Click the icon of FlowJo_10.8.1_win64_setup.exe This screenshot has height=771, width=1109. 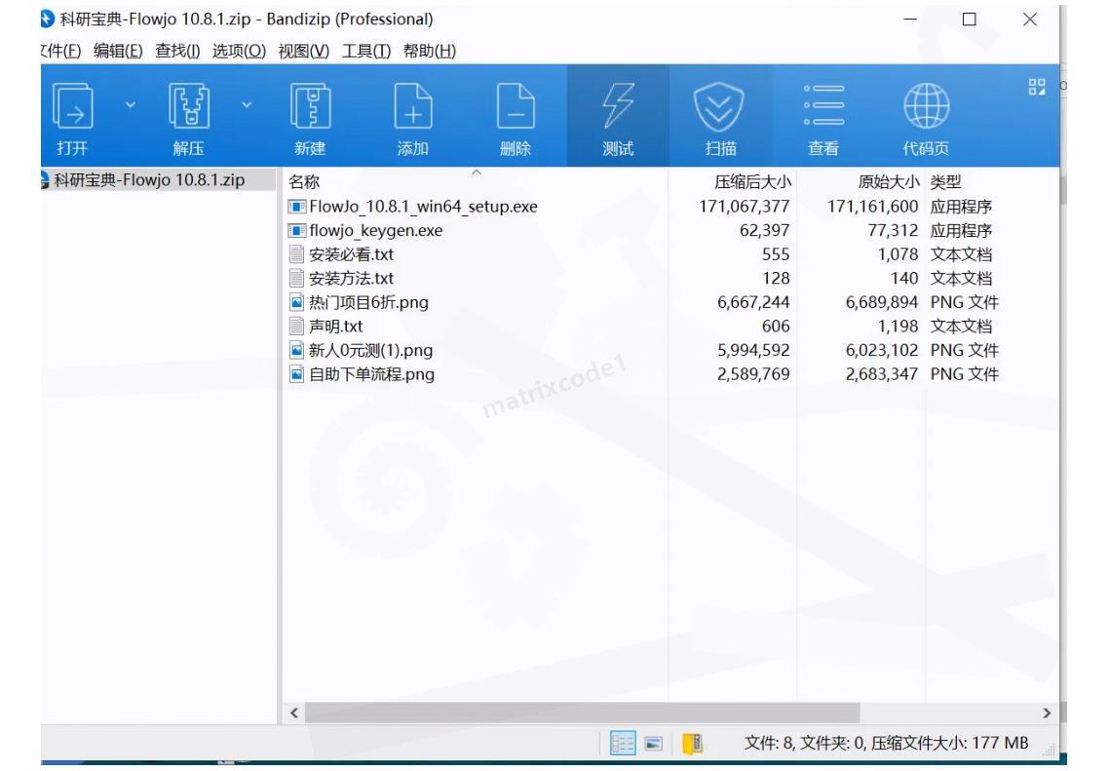click(297, 207)
